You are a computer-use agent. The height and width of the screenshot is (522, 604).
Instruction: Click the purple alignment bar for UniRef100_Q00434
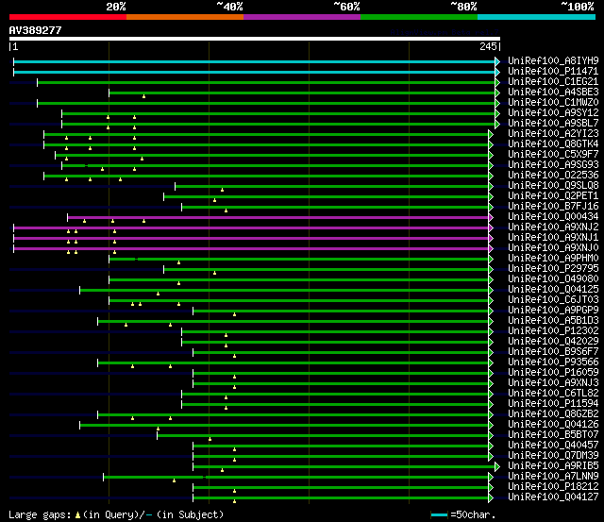(x=278, y=218)
